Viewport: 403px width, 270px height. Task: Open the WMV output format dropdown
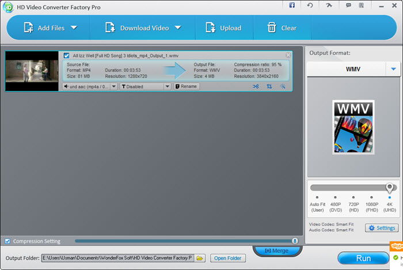tap(353, 69)
